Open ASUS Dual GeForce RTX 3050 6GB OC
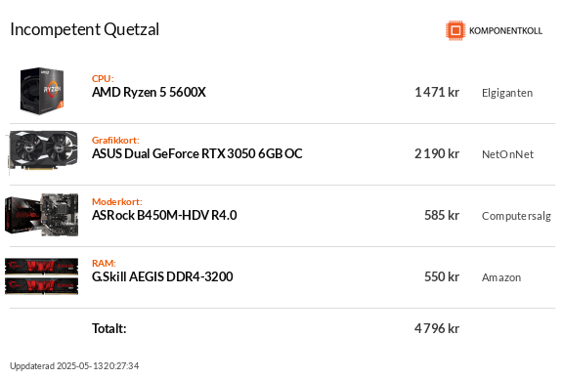The height and width of the screenshot is (379, 564). [197, 154]
